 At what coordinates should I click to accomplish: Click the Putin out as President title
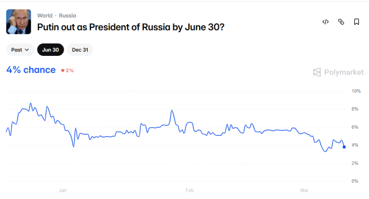point(131,27)
